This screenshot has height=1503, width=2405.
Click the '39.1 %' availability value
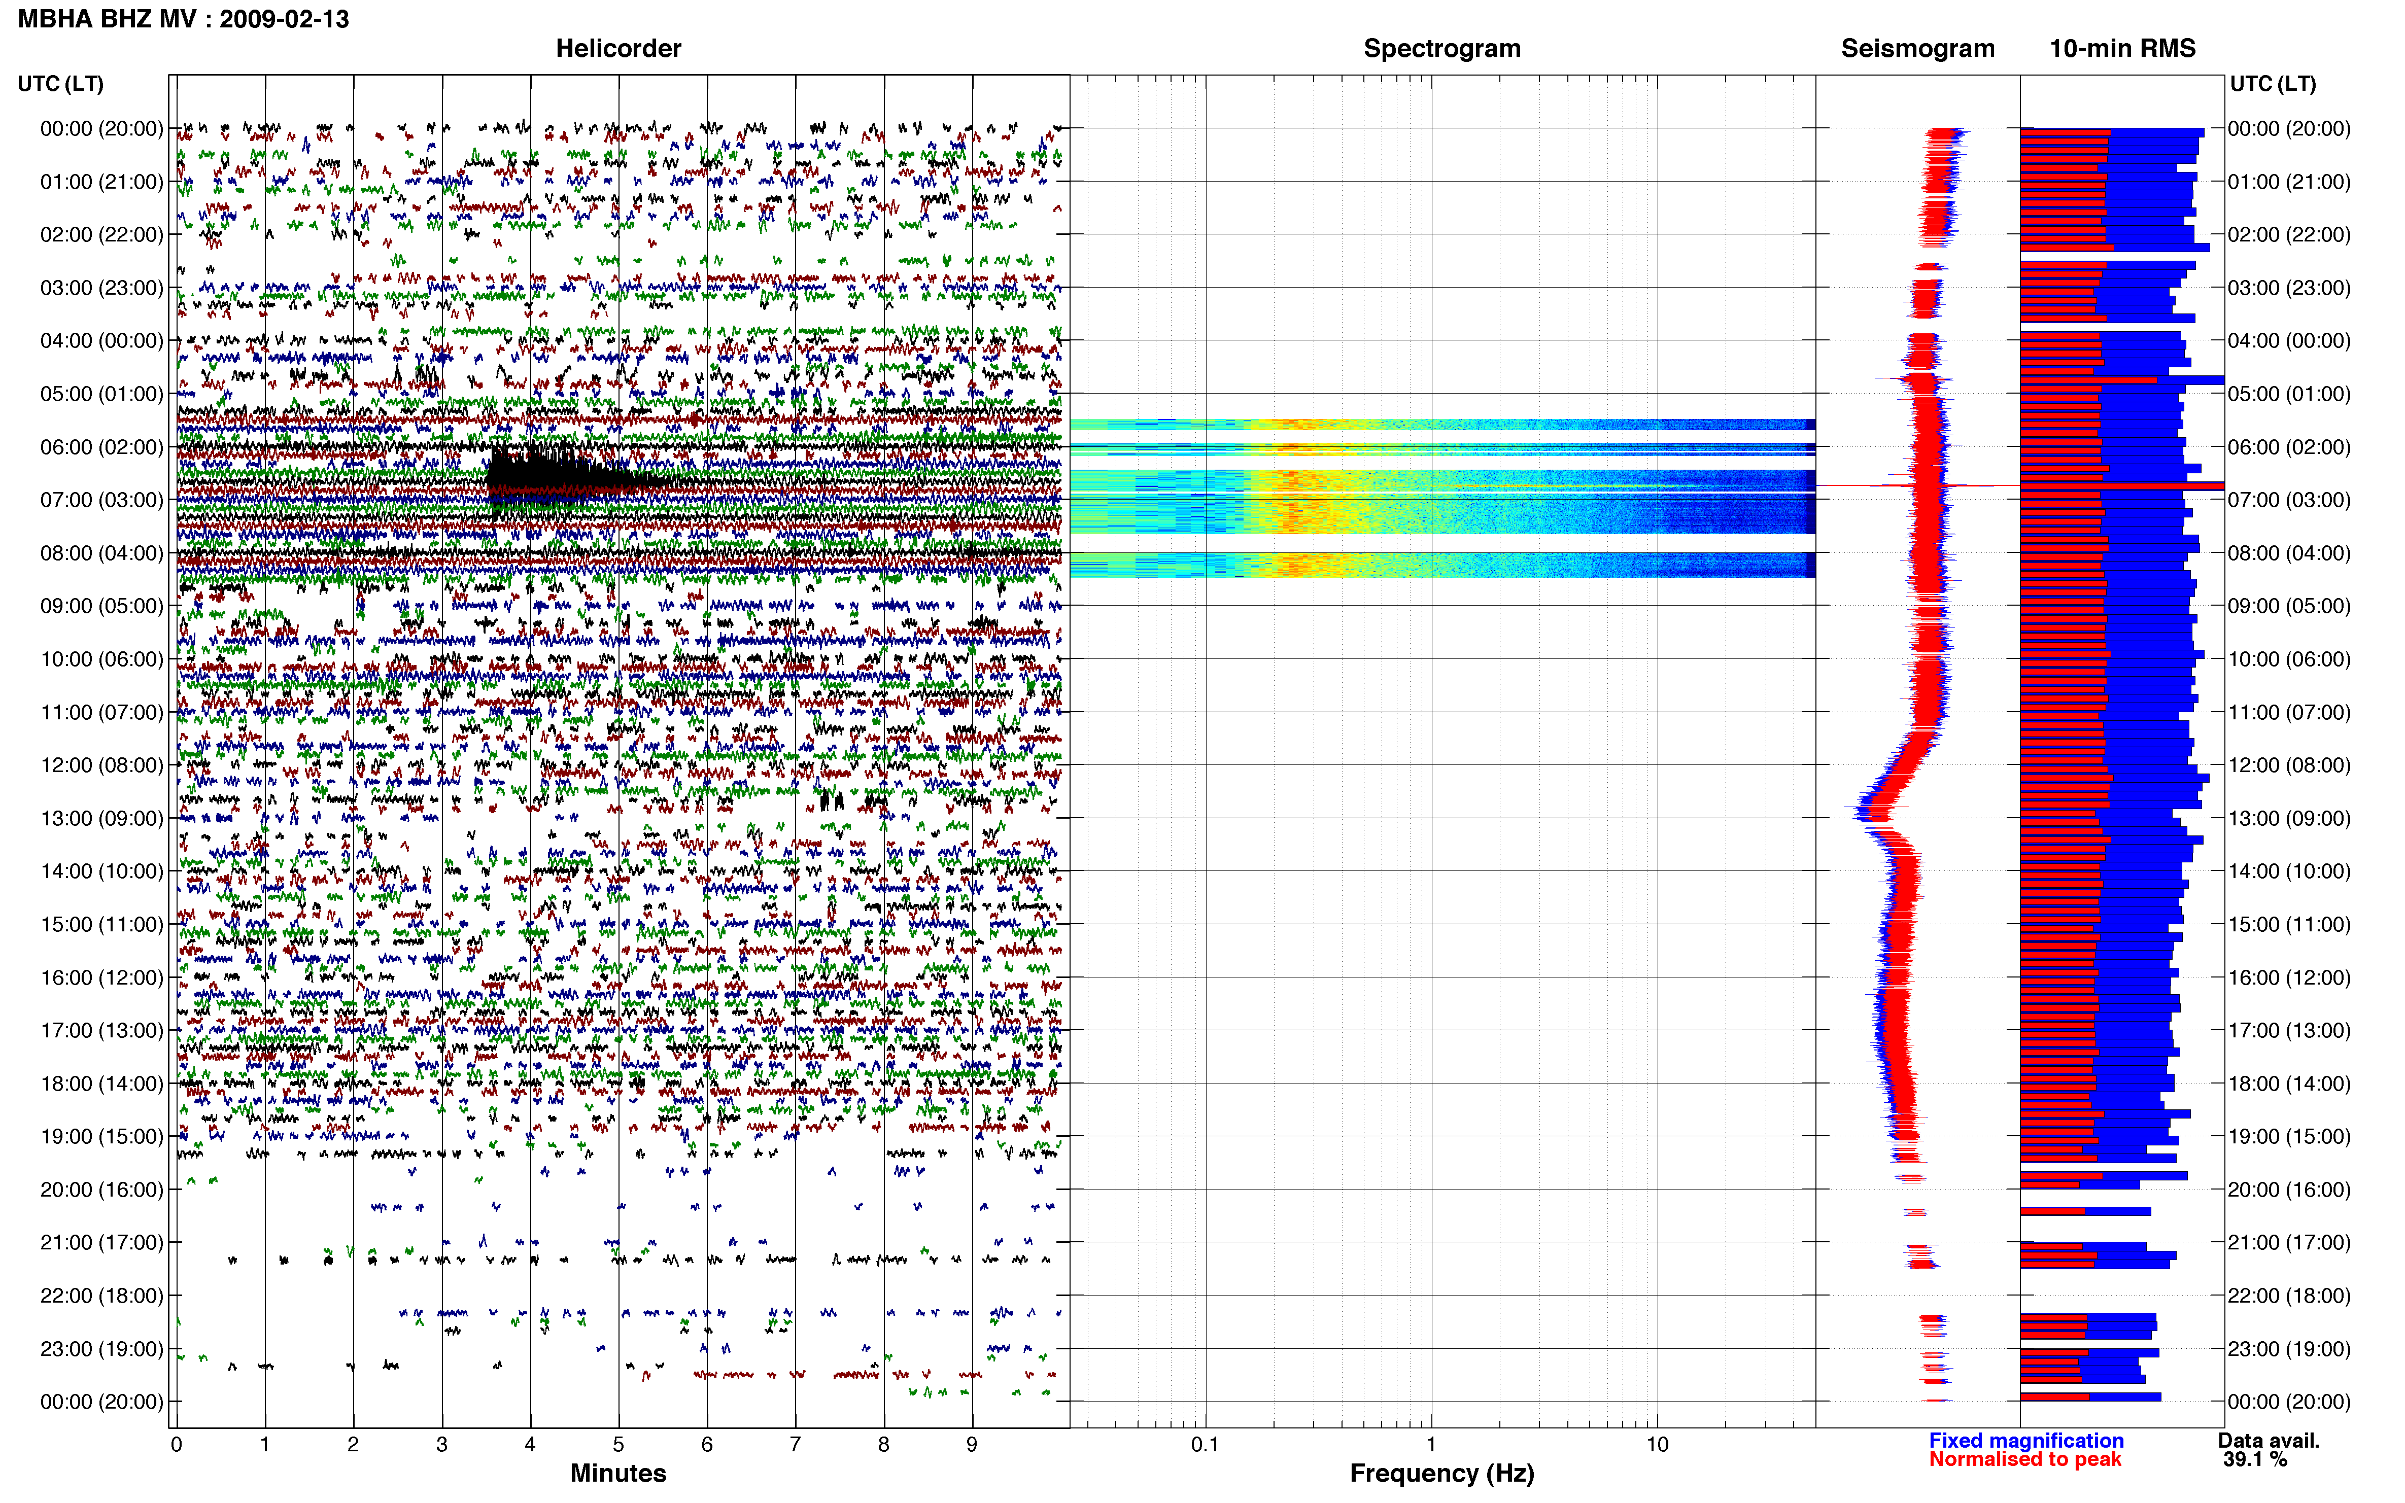2255,1459
